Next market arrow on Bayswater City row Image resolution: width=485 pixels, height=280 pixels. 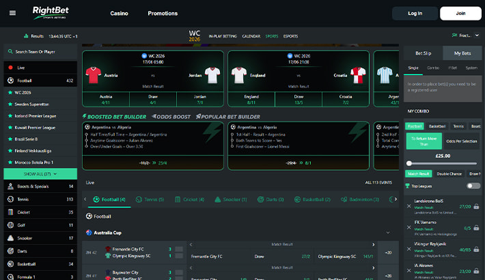point(374,268)
